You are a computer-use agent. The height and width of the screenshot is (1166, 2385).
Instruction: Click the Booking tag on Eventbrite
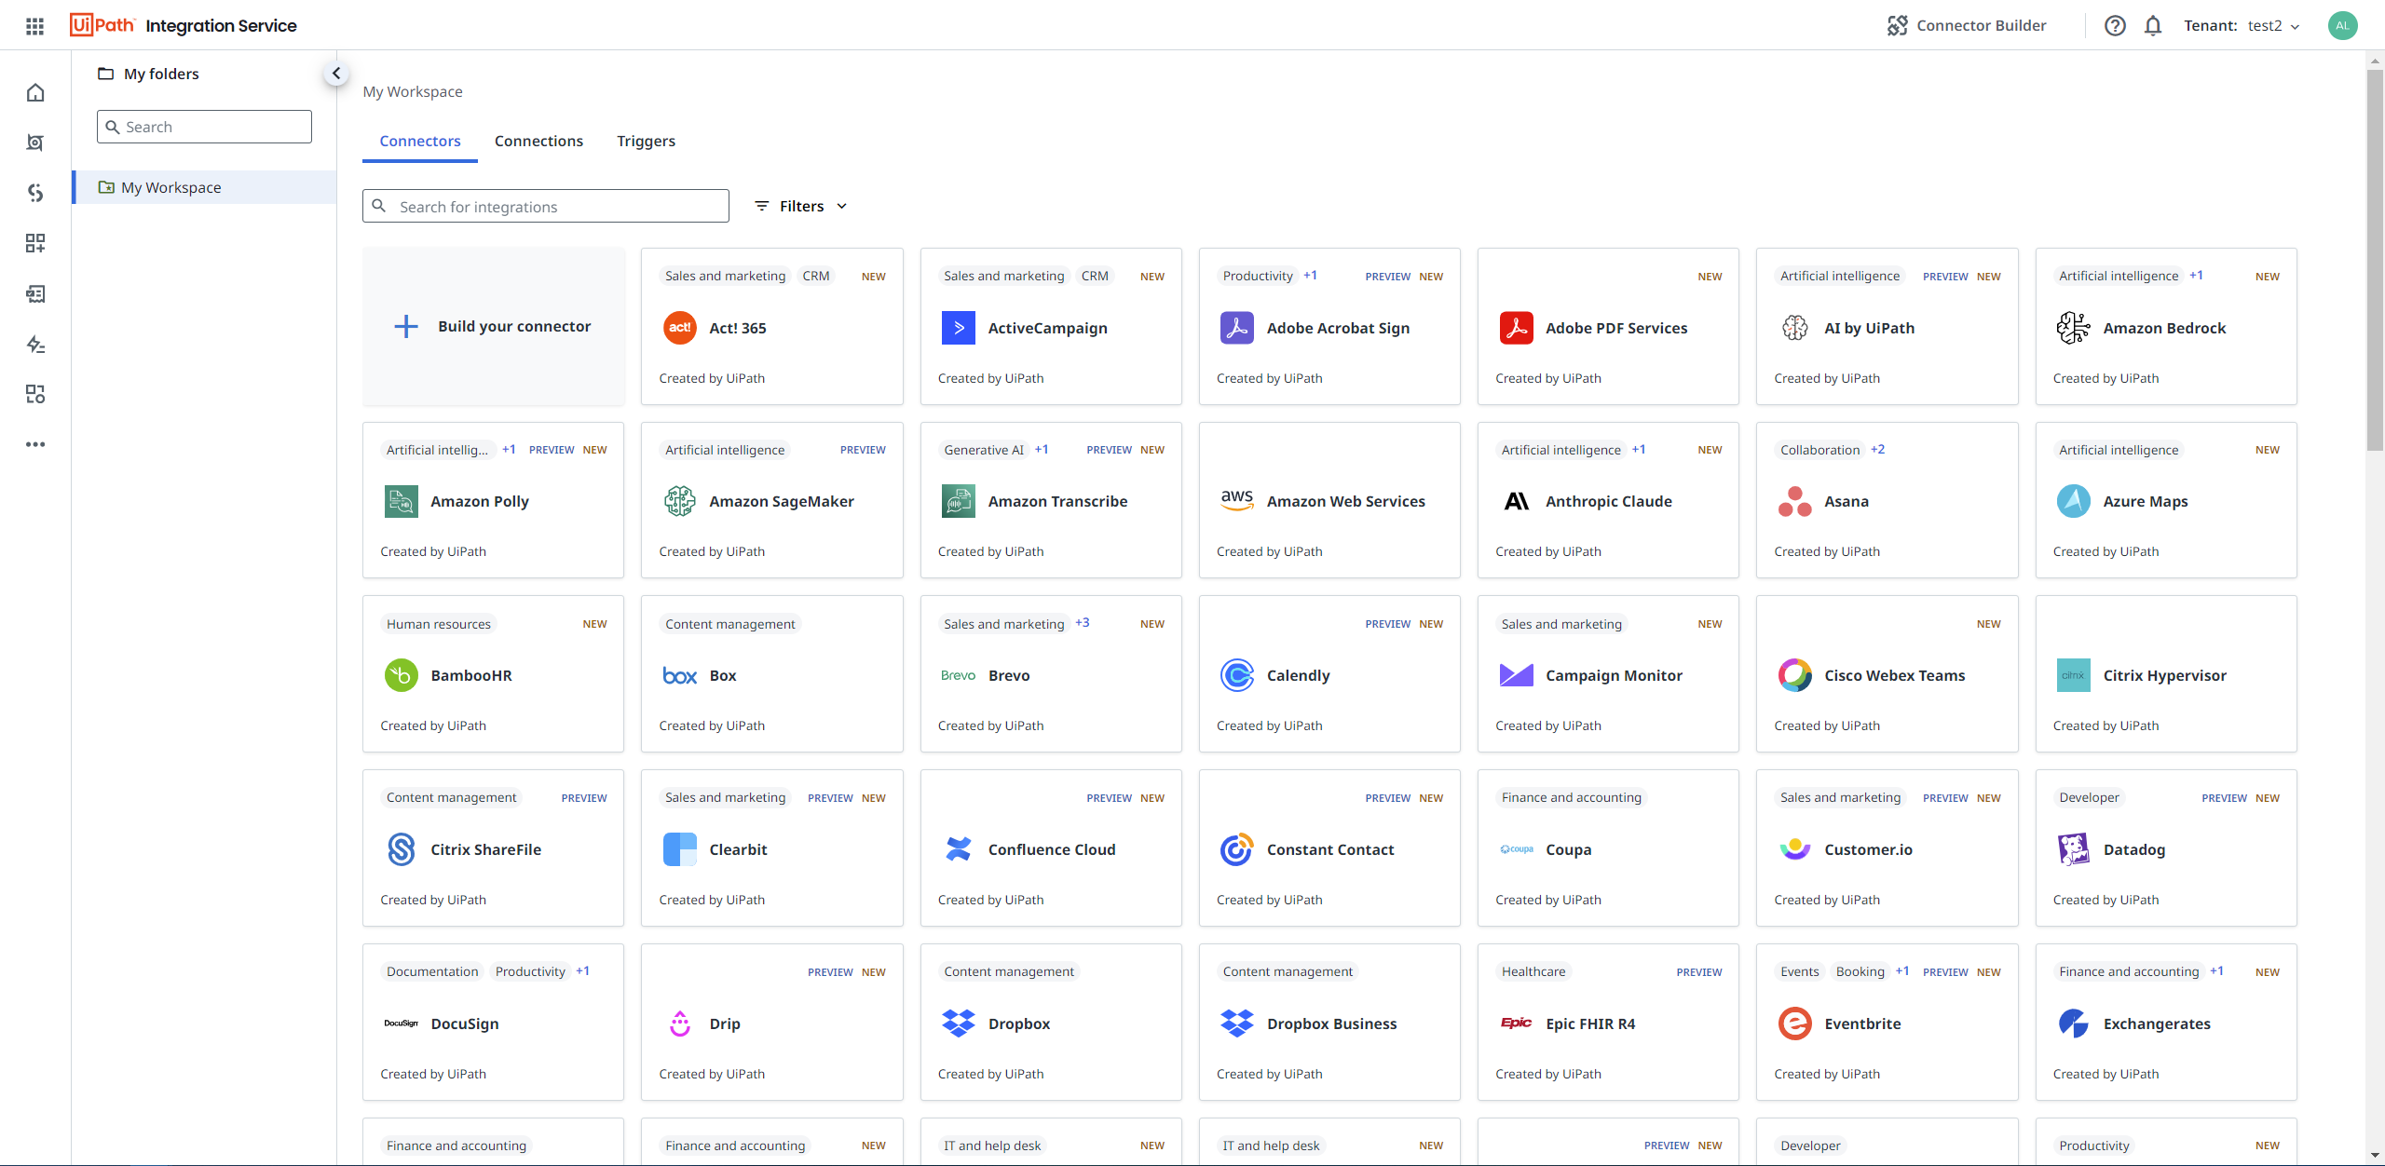(1860, 971)
